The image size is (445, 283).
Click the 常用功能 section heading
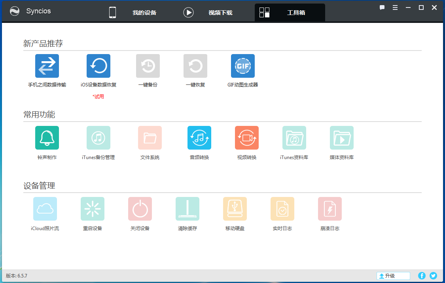pos(39,114)
